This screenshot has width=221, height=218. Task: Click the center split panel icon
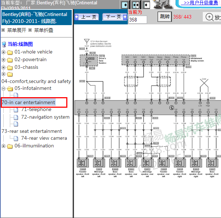pos(135,5)
